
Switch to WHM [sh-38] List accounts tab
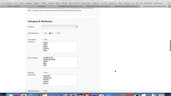pos(127,6)
